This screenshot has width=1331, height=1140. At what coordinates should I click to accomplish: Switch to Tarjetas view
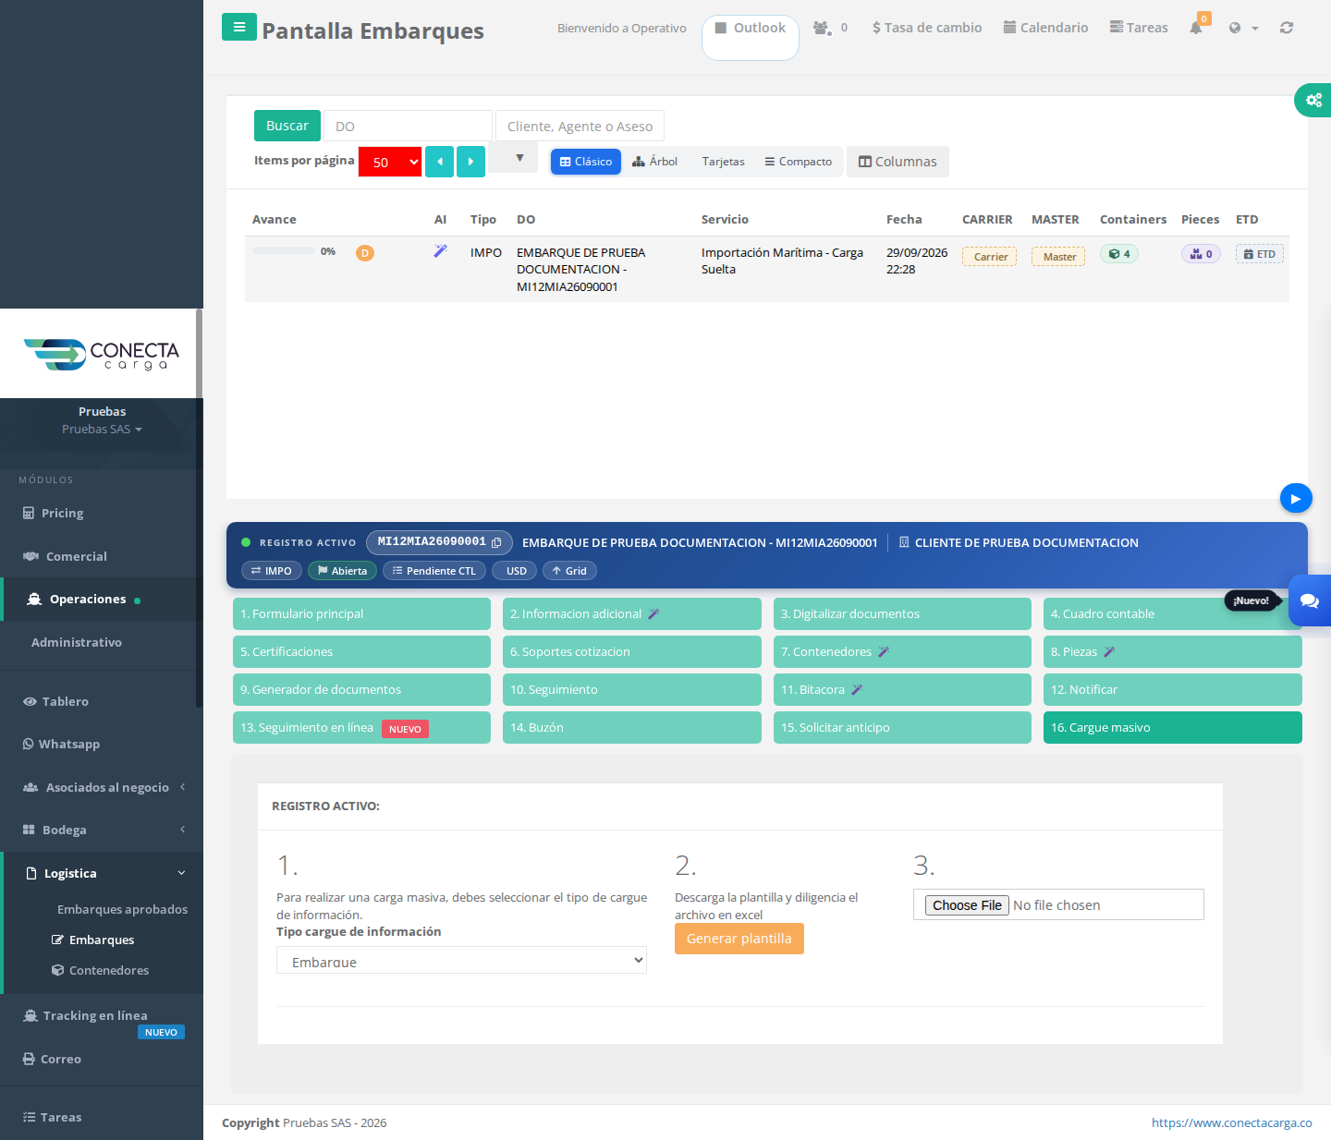point(723,162)
